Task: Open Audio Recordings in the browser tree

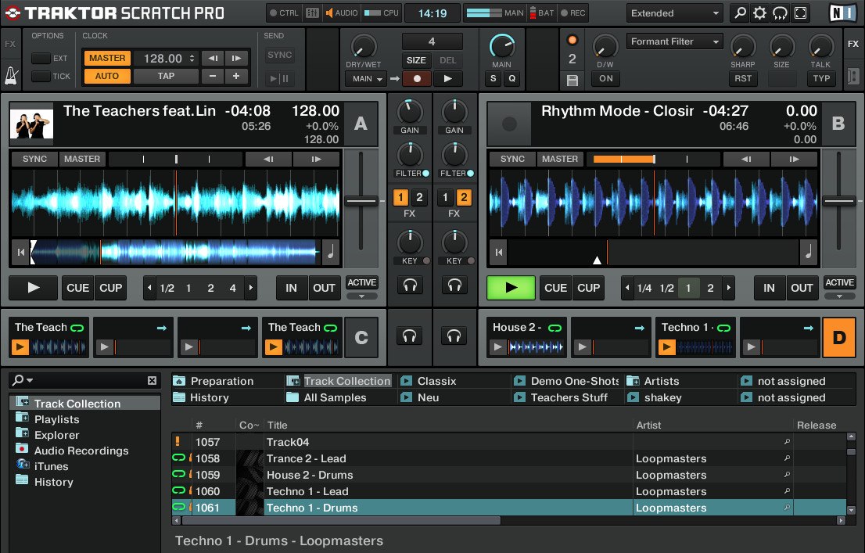Action: (x=81, y=451)
